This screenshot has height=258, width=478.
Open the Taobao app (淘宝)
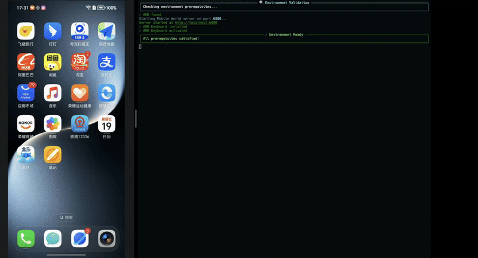[x=79, y=62]
